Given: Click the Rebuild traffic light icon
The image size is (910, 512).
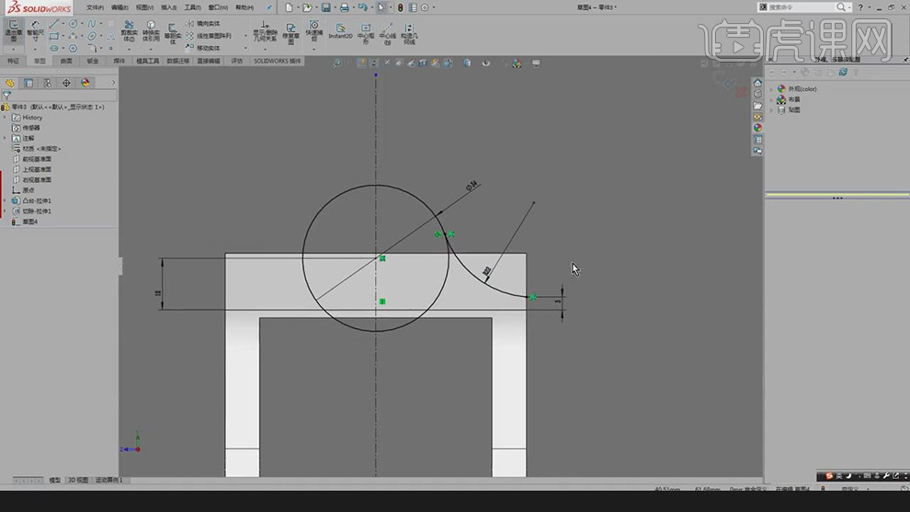Looking at the screenshot, I should (400, 7).
